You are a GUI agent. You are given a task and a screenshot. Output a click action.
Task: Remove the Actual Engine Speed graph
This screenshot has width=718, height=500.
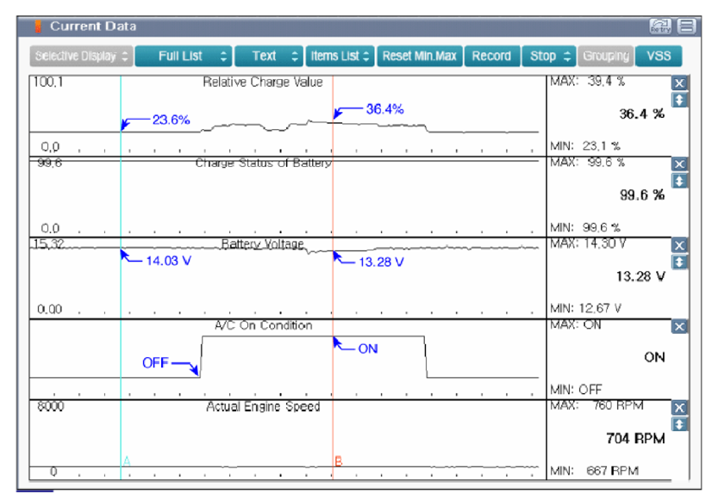click(x=679, y=408)
